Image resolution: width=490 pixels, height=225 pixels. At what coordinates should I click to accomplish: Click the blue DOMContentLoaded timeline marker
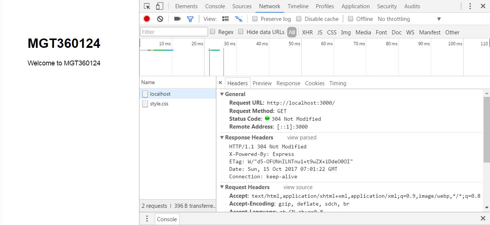[x=209, y=62]
